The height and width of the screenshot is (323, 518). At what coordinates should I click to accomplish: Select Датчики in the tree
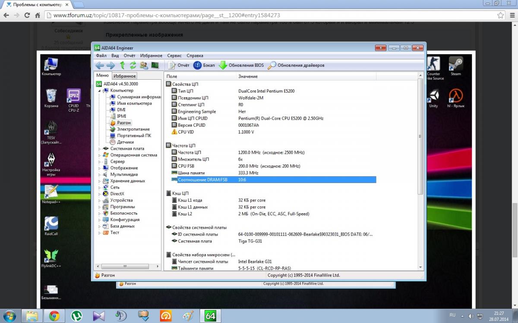click(125, 142)
